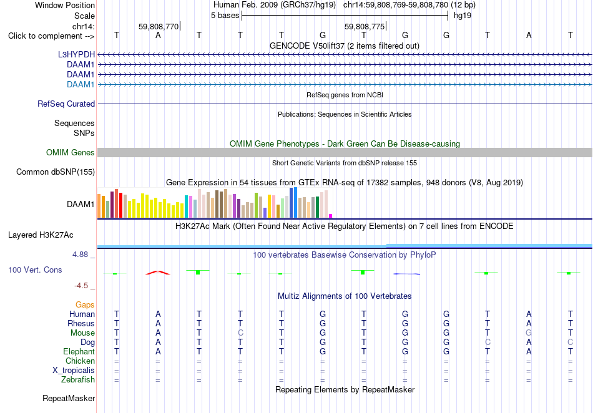The width and height of the screenshot is (593, 413).
Task: Click the 'Click to complement -->' label
Action: [x=51, y=36]
